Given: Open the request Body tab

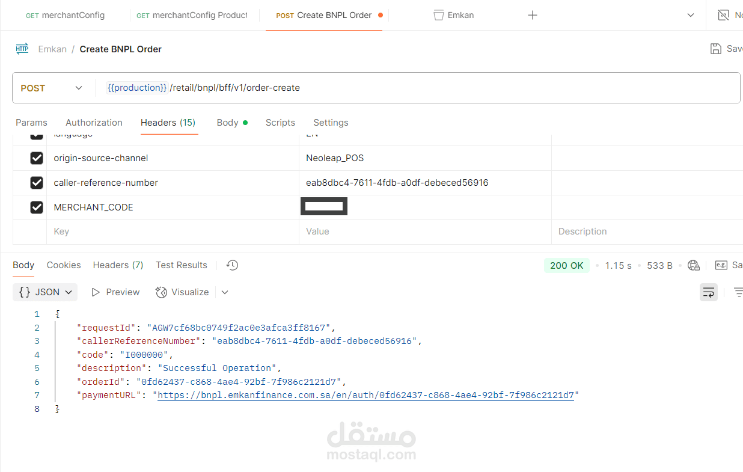Looking at the screenshot, I should coord(232,123).
